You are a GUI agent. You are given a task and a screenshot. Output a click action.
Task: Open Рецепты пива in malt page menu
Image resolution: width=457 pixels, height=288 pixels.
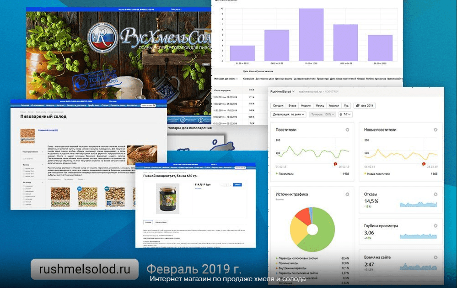tap(118, 105)
